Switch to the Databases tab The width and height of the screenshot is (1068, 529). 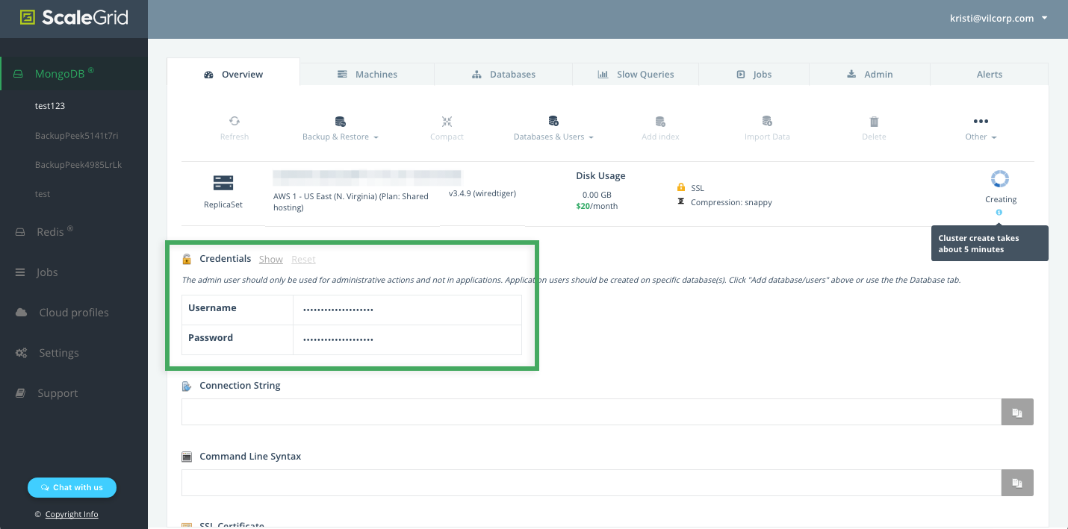[503, 74]
